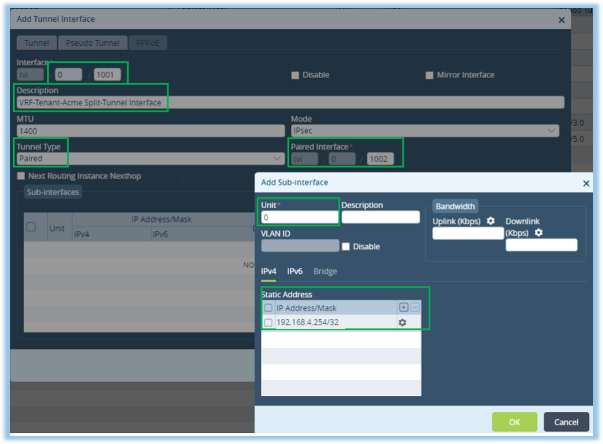Open Downlink Kbps bandwidth settings gear
The image size is (603, 444).
[x=538, y=233]
